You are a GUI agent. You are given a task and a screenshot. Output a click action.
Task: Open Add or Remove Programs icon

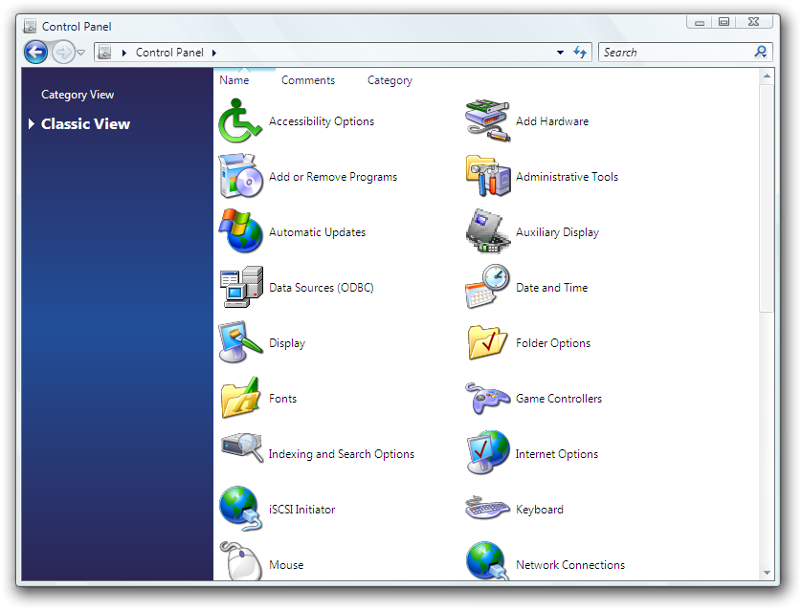coord(240,177)
